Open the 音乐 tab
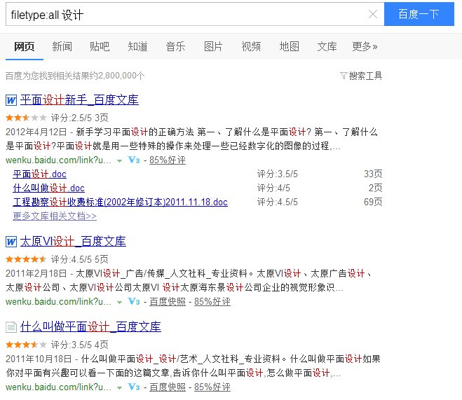Image resolution: width=462 pixels, height=400 pixels. pyautogui.click(x=175, y=46)
